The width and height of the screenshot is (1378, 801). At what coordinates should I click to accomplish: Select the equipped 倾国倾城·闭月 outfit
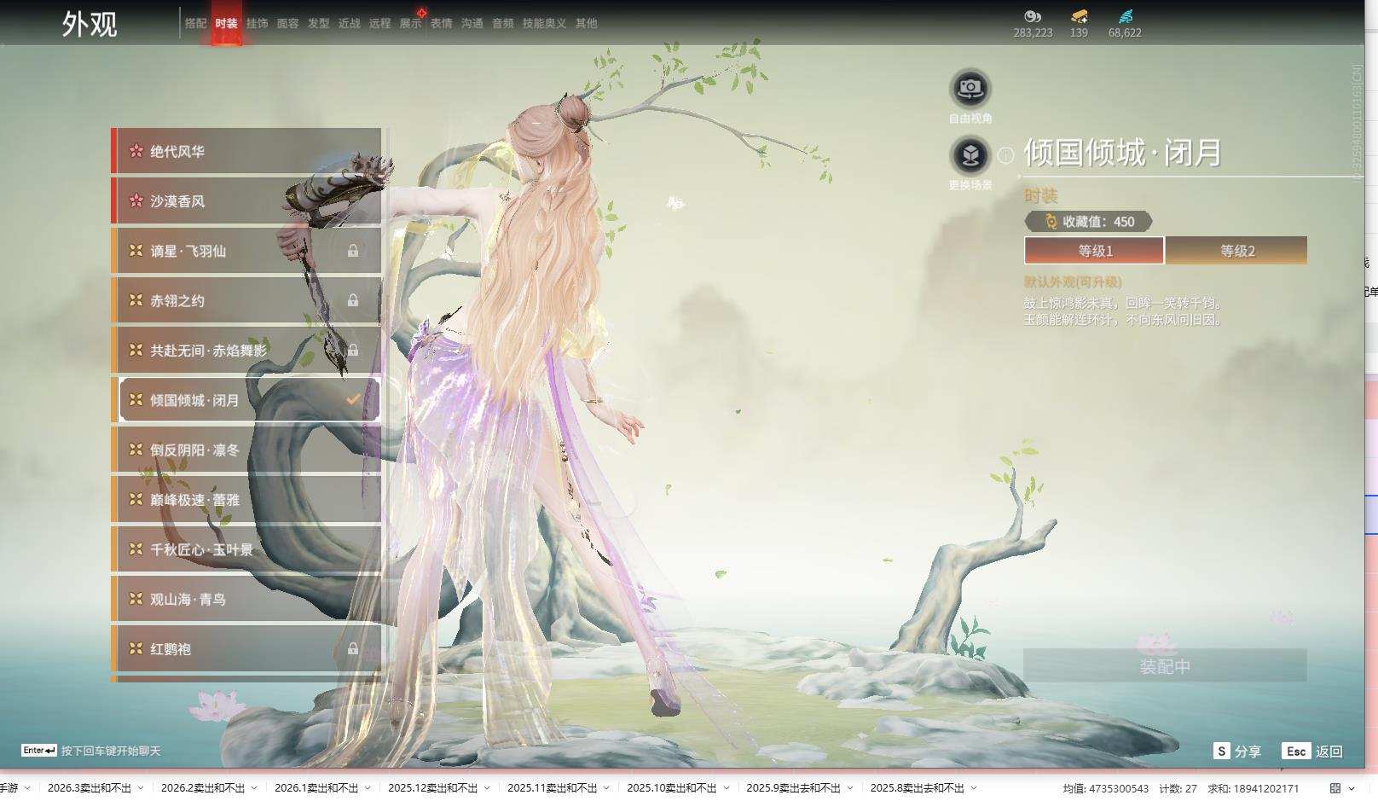coord(246,400)
